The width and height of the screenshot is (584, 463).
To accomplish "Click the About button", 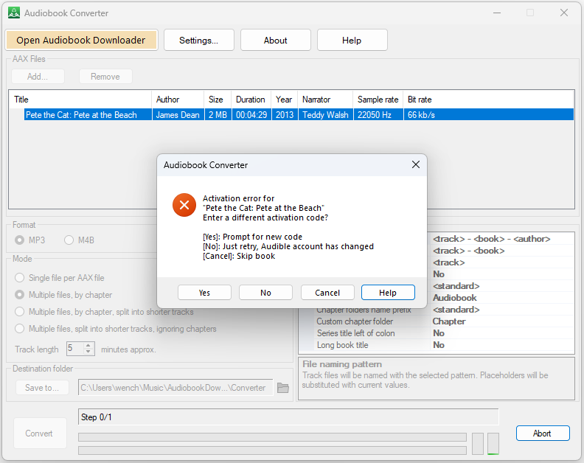I will click(275, 41).
